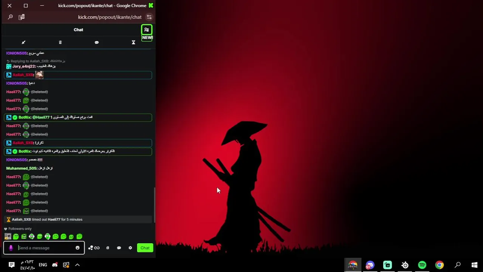Screen dimensions: 483x272
Task: Select the streamer photo emote in quick emotes
Action: pos(8,236)
